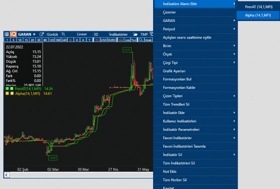This screenshot has width=280, height=189.
Task: Open the İndikatörler toolbar menu
Action: pyautogui.click(x=119, y=34)
